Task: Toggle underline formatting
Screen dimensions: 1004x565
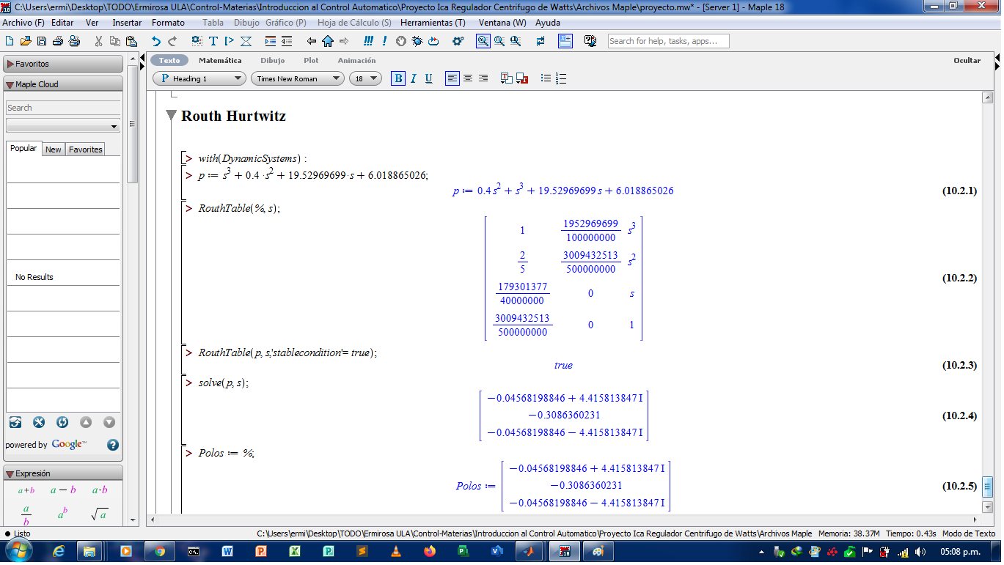Action: click(x=429, y=78)
